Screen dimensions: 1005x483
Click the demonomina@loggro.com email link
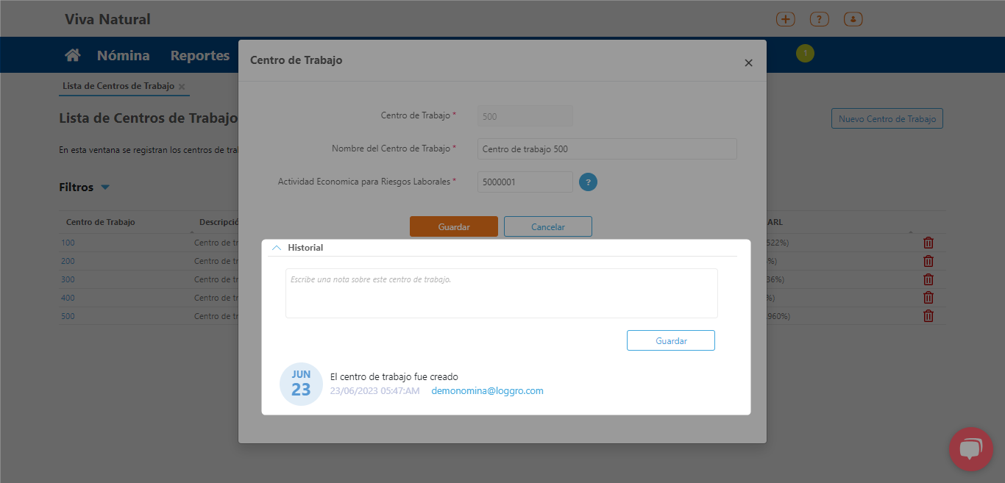(487, 391)
